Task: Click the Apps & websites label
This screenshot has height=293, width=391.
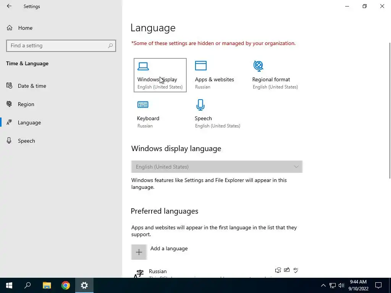Action: pyautogui.click(x=215, y=79)
